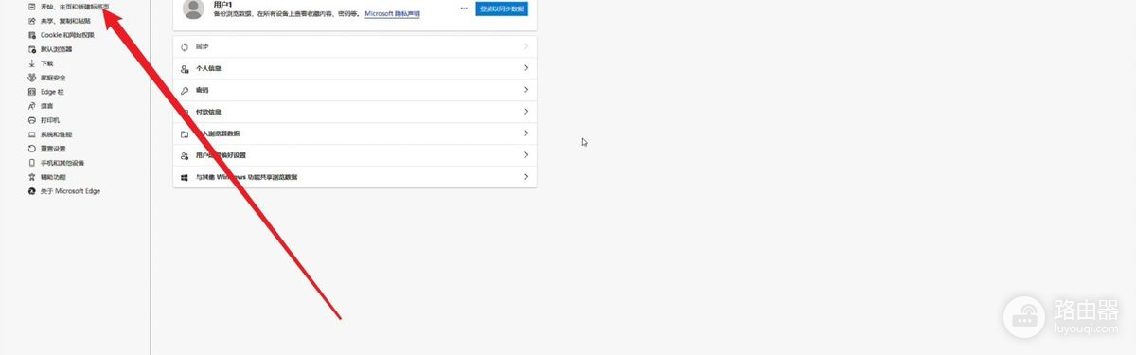Expand the 付款信息 payment info row

(355, 112)
